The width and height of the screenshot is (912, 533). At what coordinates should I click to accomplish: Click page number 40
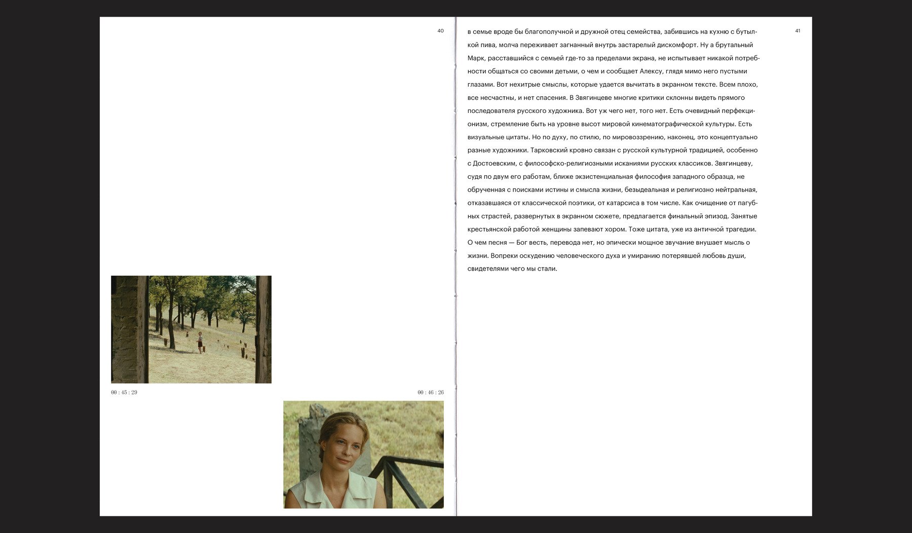coord(440,31)
